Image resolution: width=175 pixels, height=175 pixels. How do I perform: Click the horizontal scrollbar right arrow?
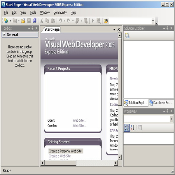point(116,163)
